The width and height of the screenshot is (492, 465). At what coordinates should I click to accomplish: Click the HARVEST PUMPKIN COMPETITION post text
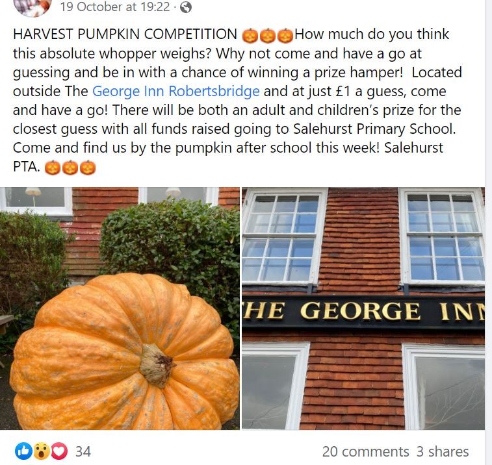[125, 34]
